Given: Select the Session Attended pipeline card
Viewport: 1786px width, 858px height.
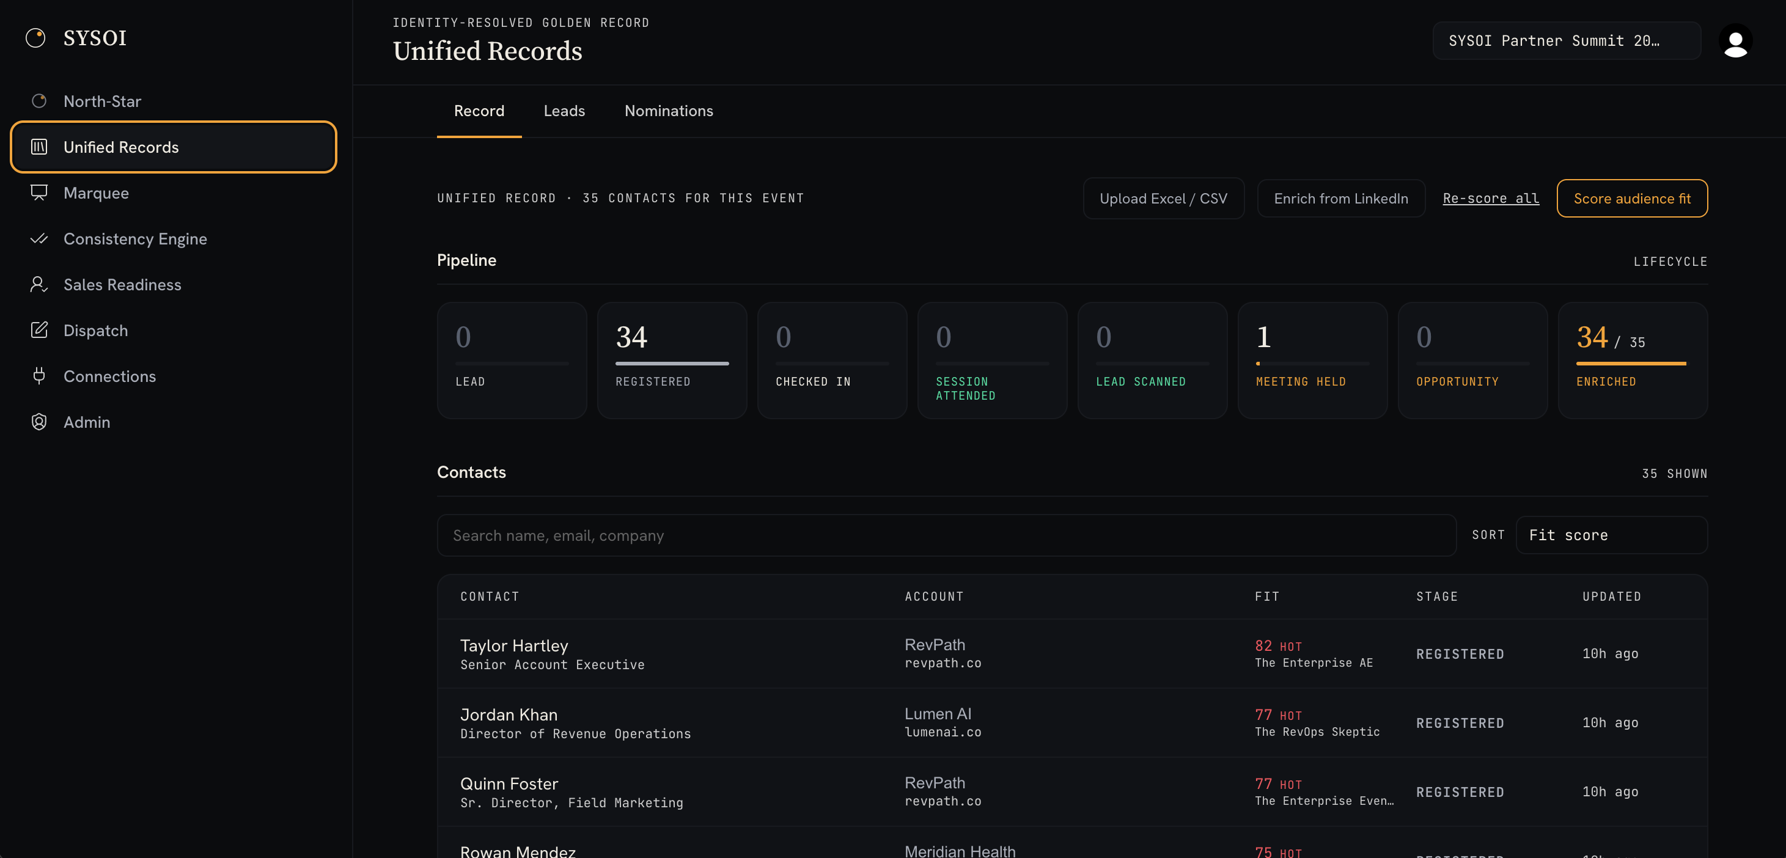Looking at the screenshot, I should tap(992, 360).
